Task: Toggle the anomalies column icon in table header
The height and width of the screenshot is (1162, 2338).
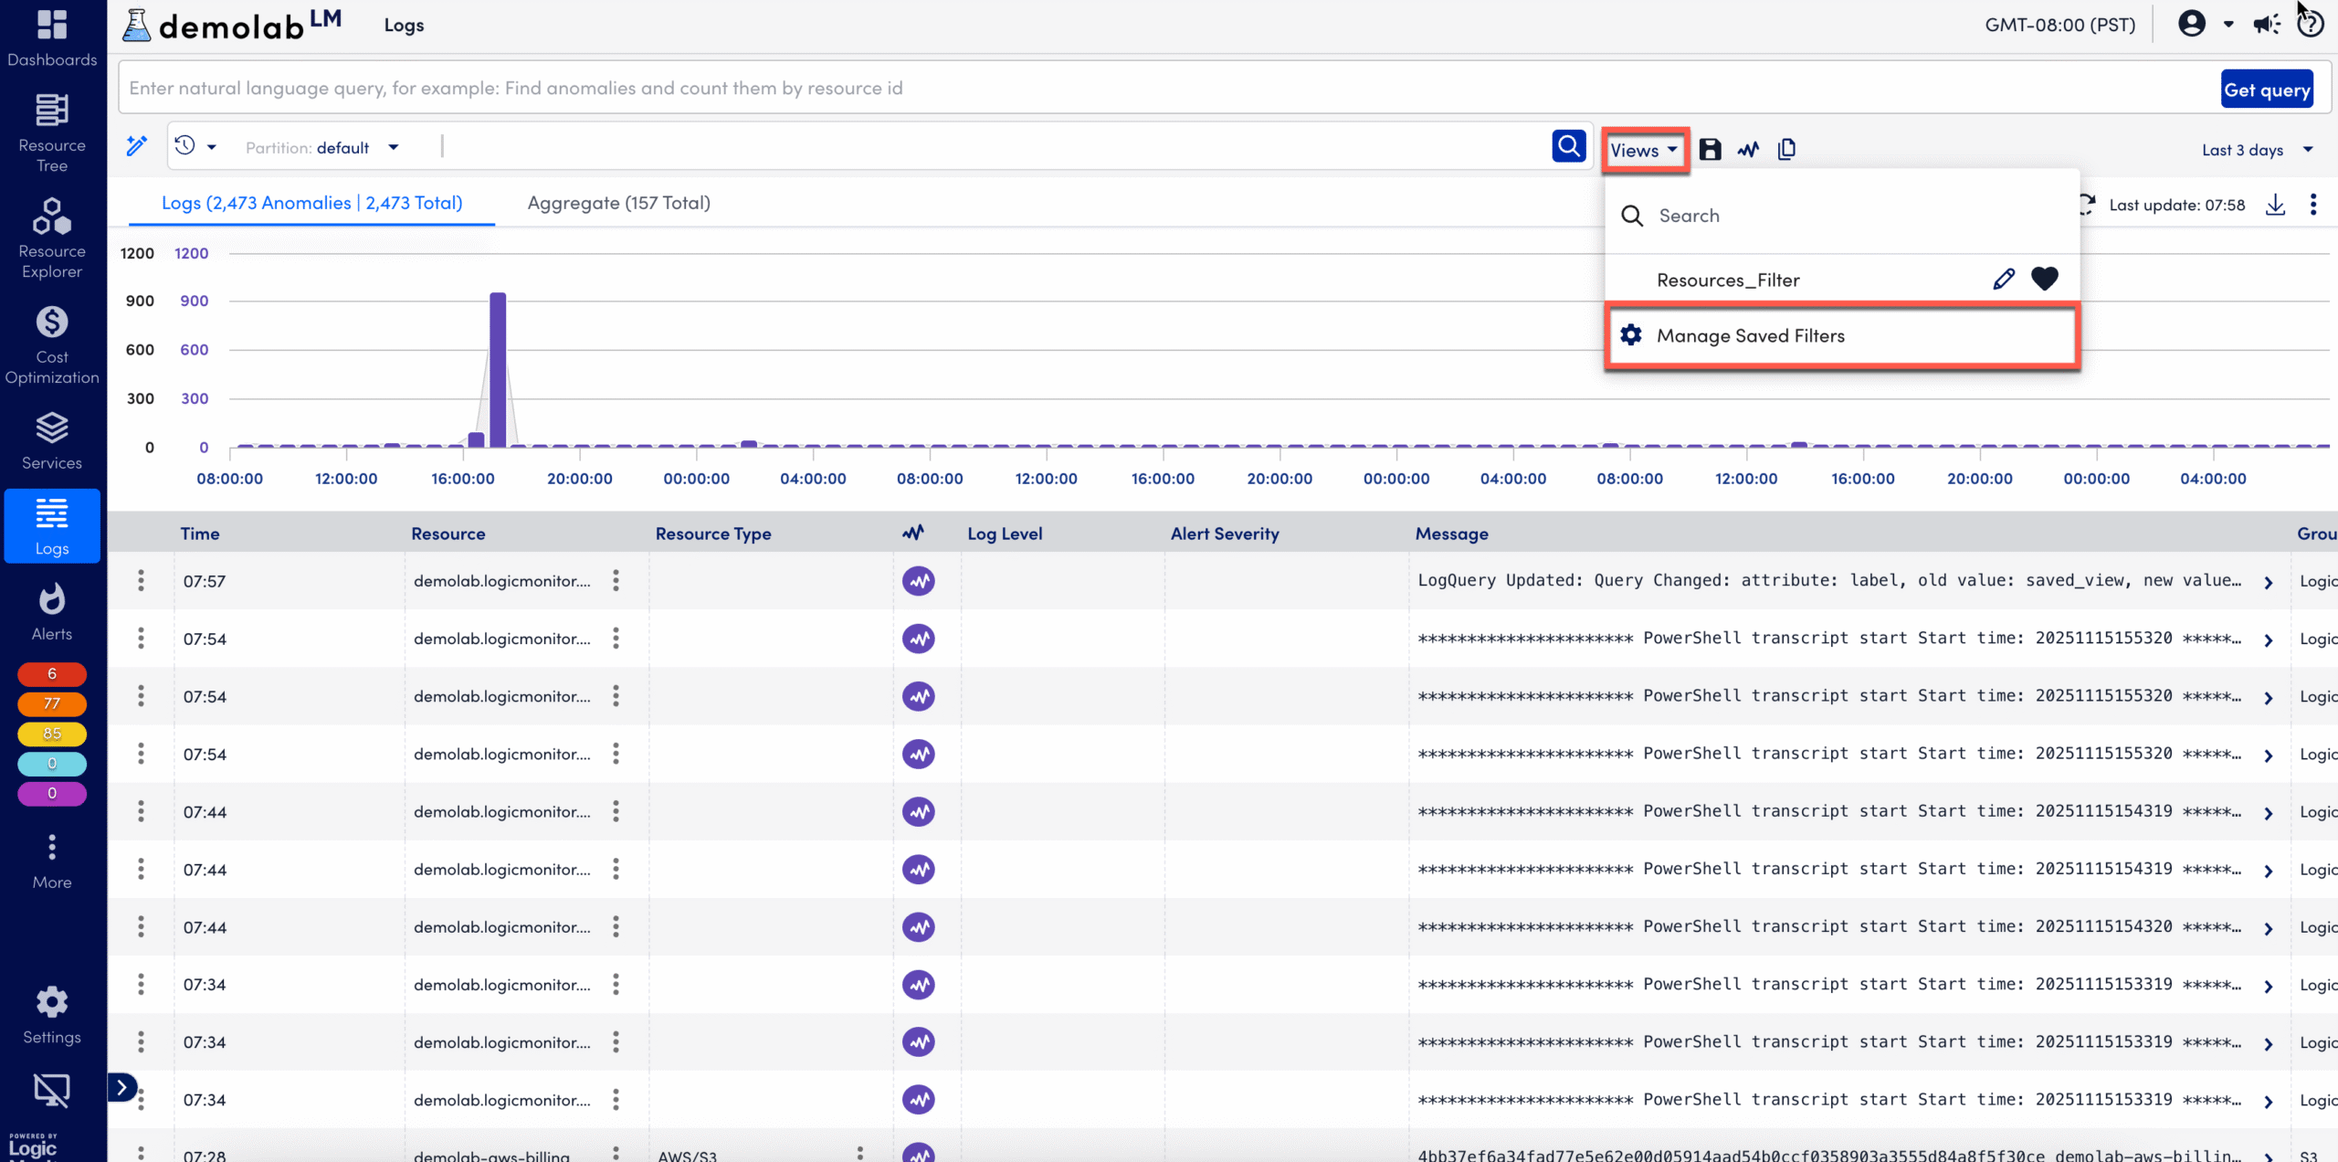Action: tap(913, 533)
